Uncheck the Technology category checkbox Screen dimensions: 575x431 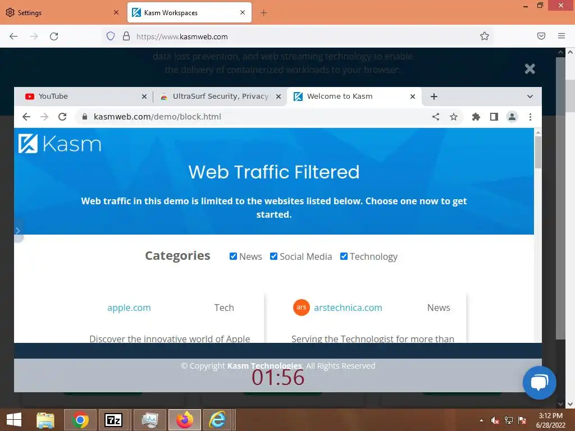pyautogui.click(x=344, y=256)
